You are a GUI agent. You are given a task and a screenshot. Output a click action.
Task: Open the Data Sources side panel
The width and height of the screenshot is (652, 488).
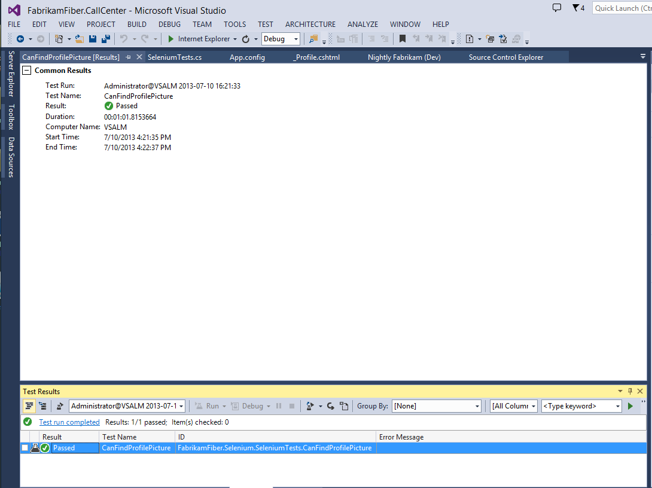pos(11,157)
